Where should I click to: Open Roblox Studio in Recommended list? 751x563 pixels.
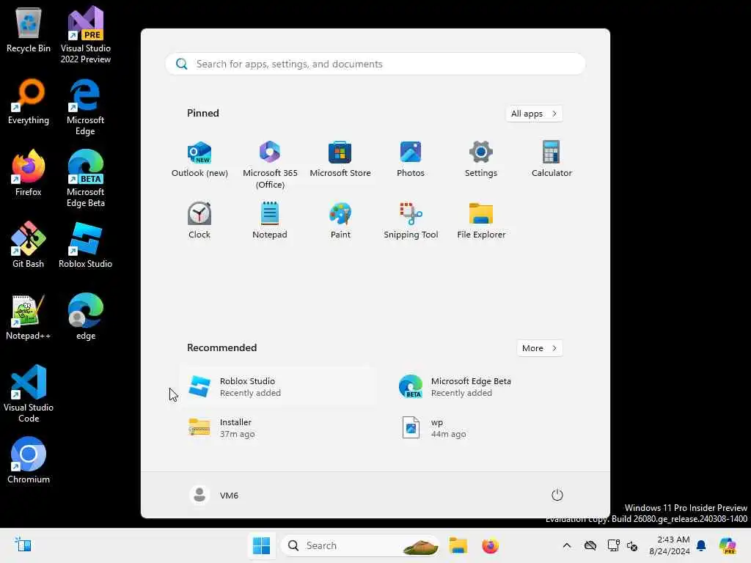tap(277, 387)
